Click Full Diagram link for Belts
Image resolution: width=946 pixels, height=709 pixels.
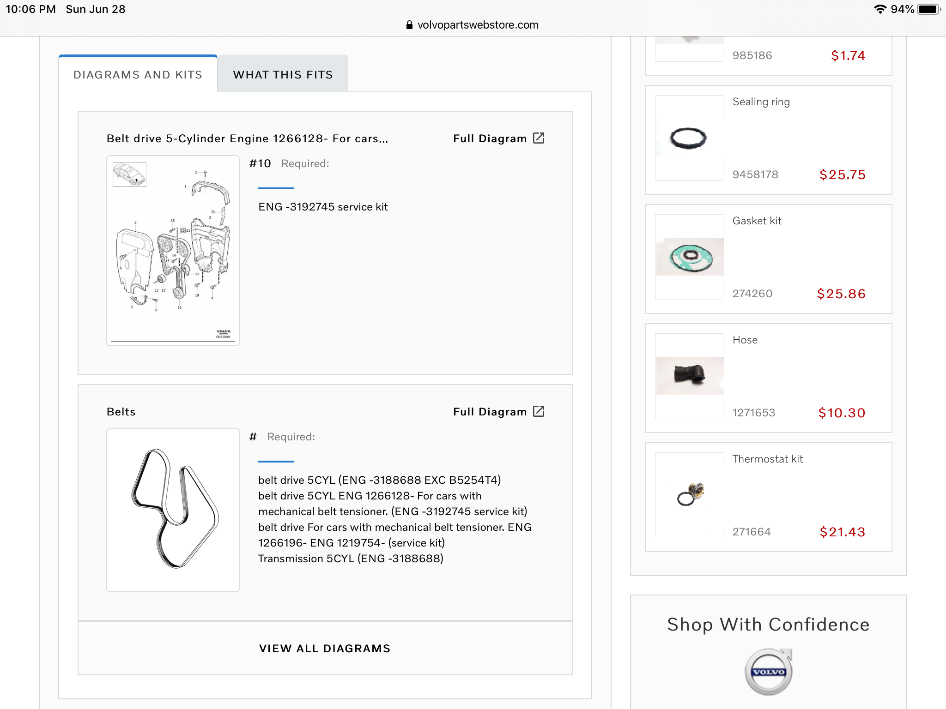pyautogui.click(x=490, y=412)
